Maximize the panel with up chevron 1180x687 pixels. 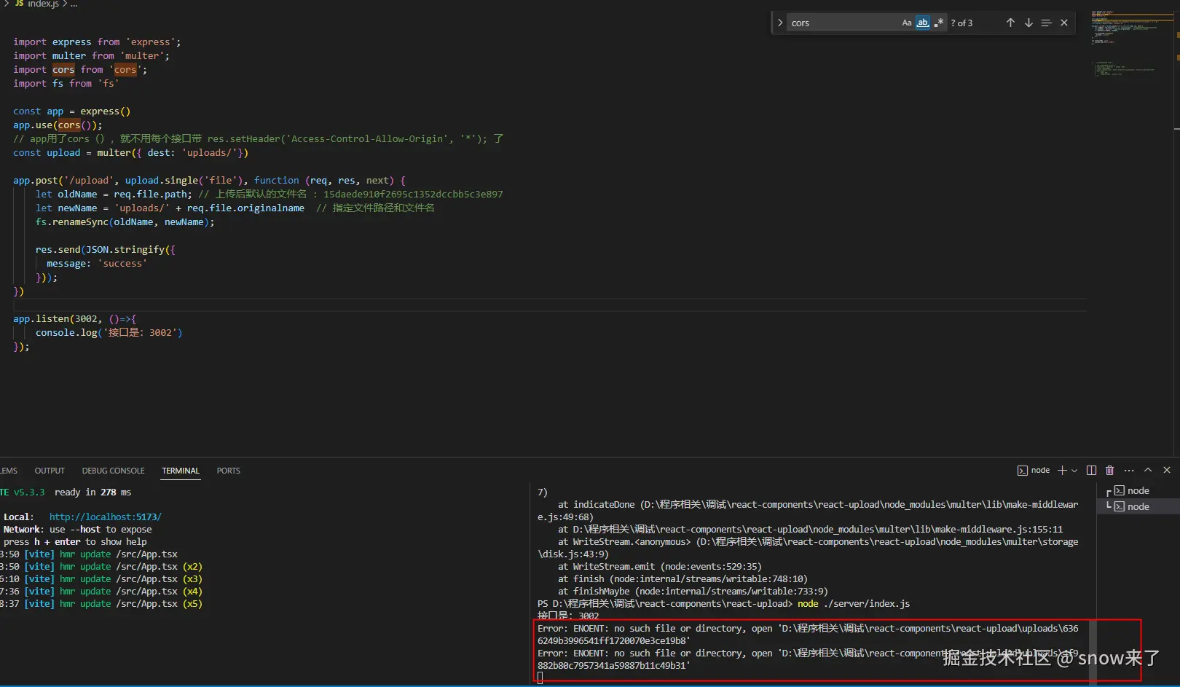1148,470
